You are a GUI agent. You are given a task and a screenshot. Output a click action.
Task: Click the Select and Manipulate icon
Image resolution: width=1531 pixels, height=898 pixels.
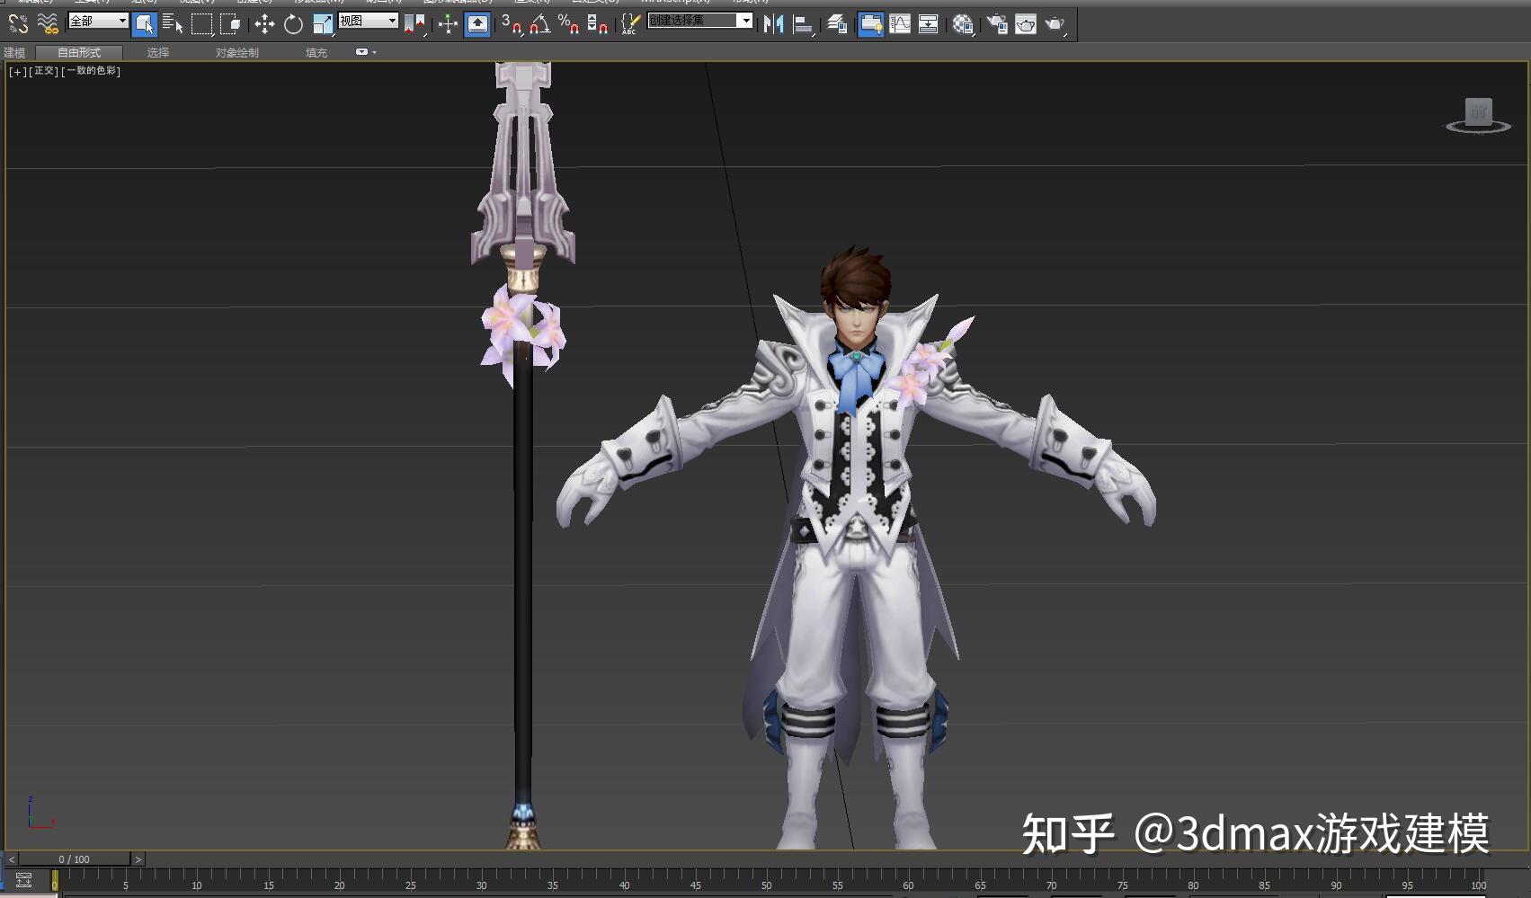[448, 24]
